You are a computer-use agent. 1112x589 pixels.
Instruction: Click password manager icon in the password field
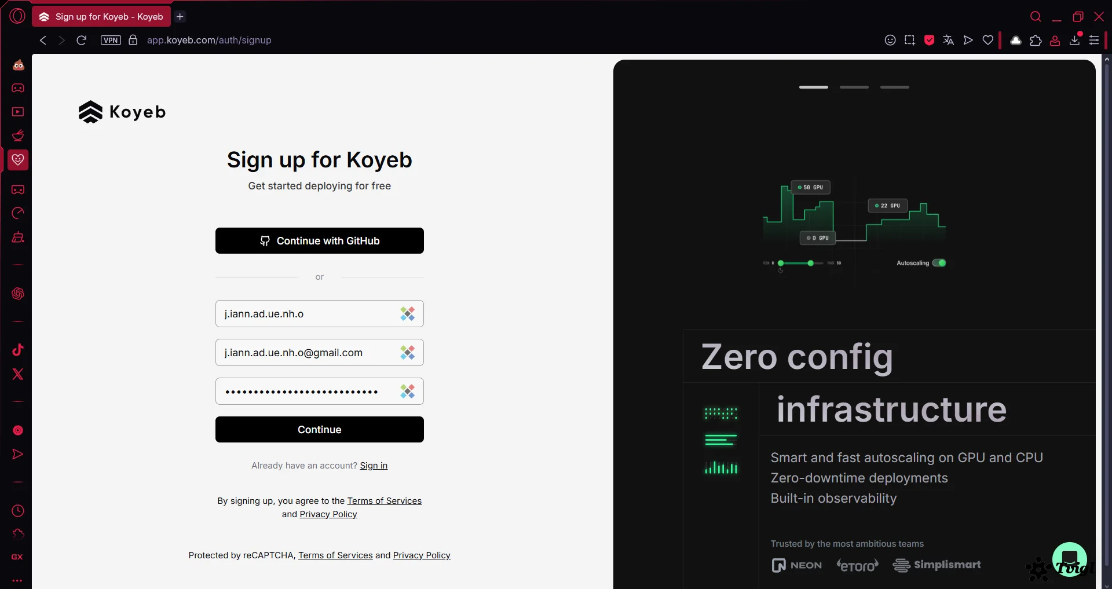408,392
